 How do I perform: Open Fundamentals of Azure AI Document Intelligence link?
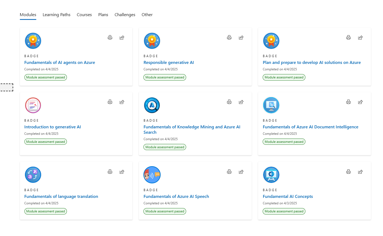[x=310, y=127]
